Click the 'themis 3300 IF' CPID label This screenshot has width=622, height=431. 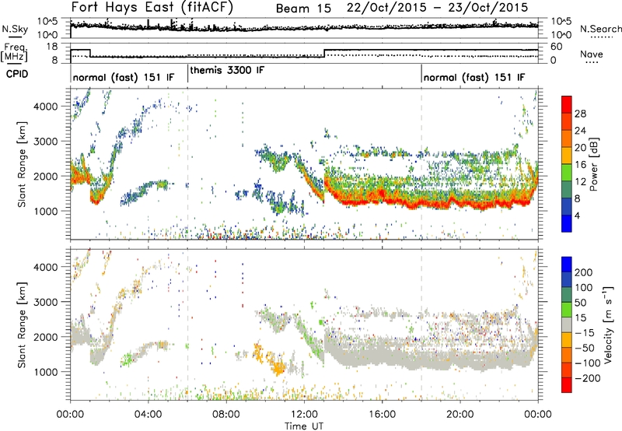(227, 70)
